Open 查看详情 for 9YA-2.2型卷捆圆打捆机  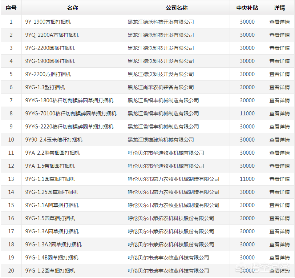(x=279, y=153)
